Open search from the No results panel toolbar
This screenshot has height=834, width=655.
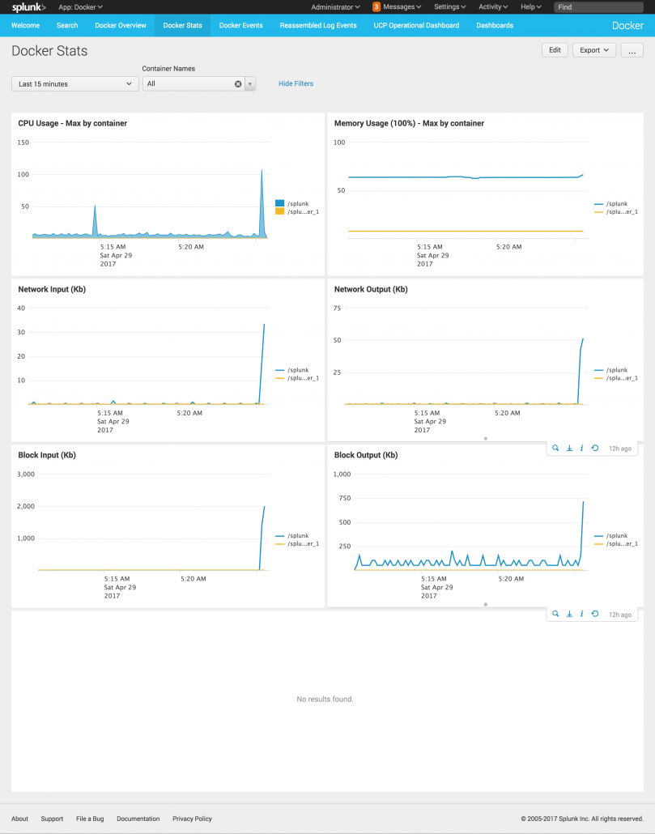(x=555, y=615)
